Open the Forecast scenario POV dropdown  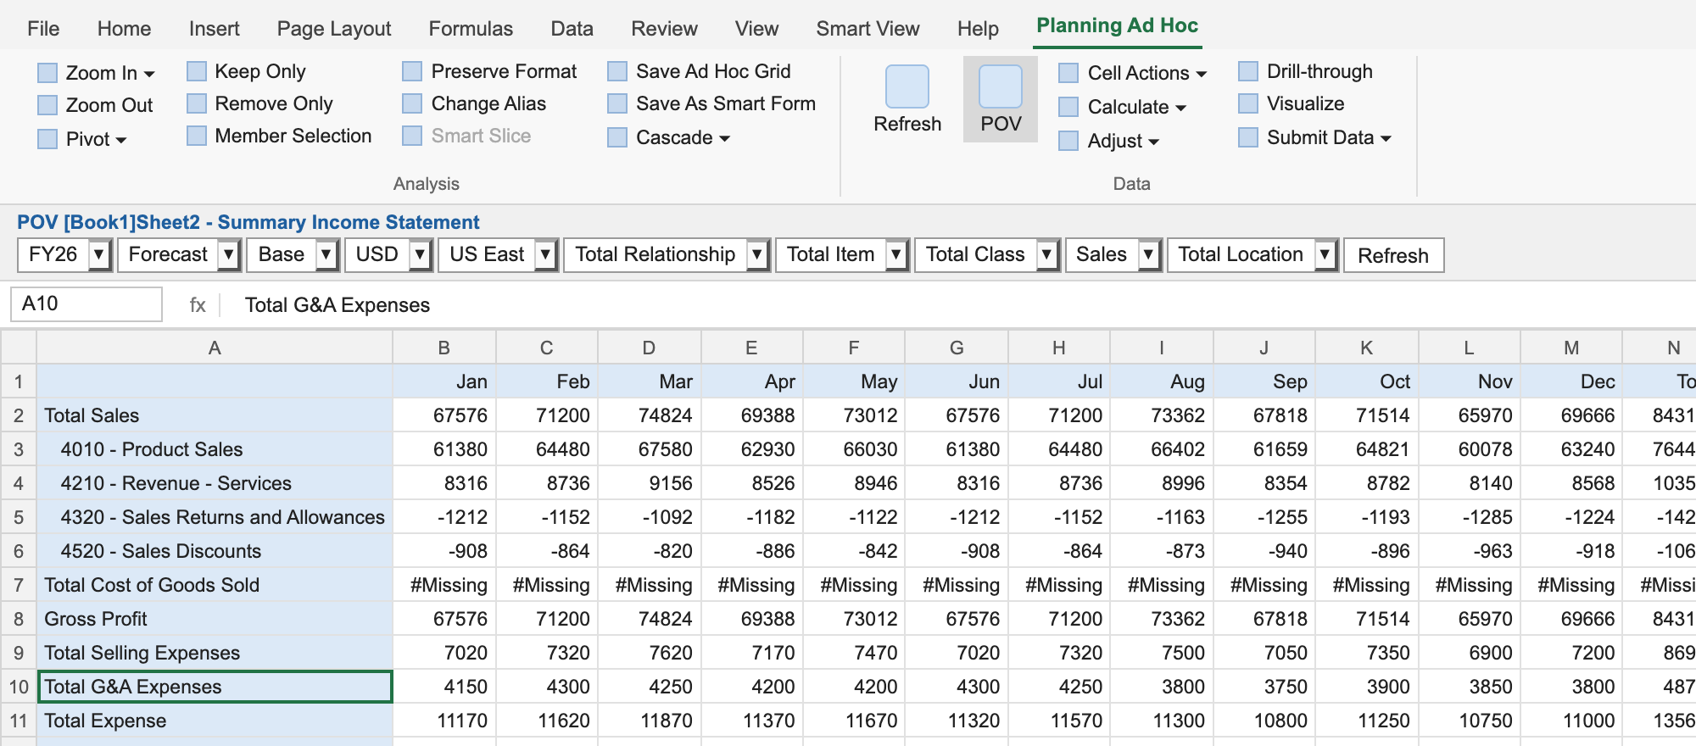[x=228, y=254]
